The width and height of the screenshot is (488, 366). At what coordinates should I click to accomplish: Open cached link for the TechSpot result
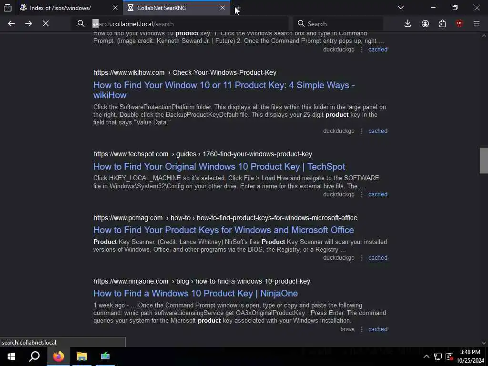[x=378, y=194]
